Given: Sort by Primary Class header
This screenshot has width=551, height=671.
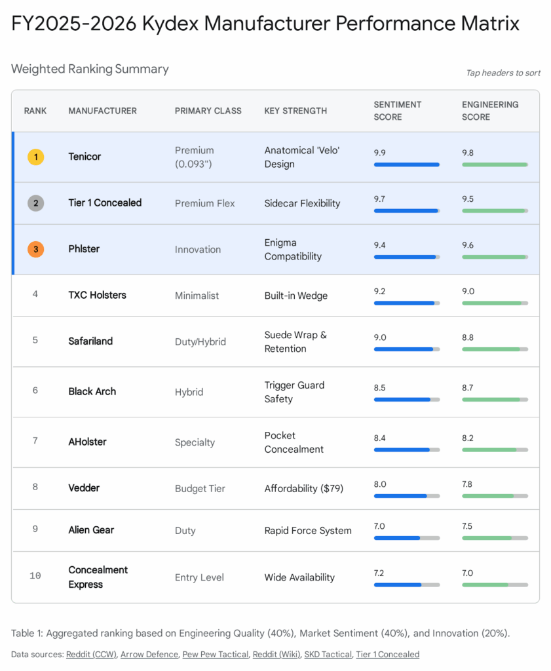Looking at the screenshot, I should pos(208,111).
